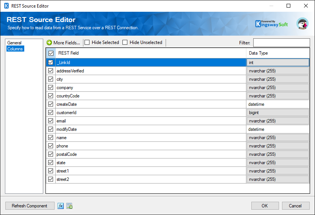Open data type dropdown for addressVerified
This screenshot has width=315, height=215.
278,71
